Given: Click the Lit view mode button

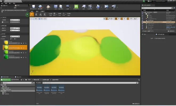Looking at the screenshot, I should 41,19.
